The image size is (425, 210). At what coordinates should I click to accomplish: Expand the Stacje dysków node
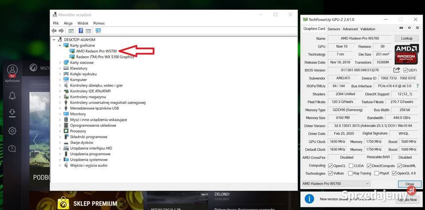coord(60,142)
